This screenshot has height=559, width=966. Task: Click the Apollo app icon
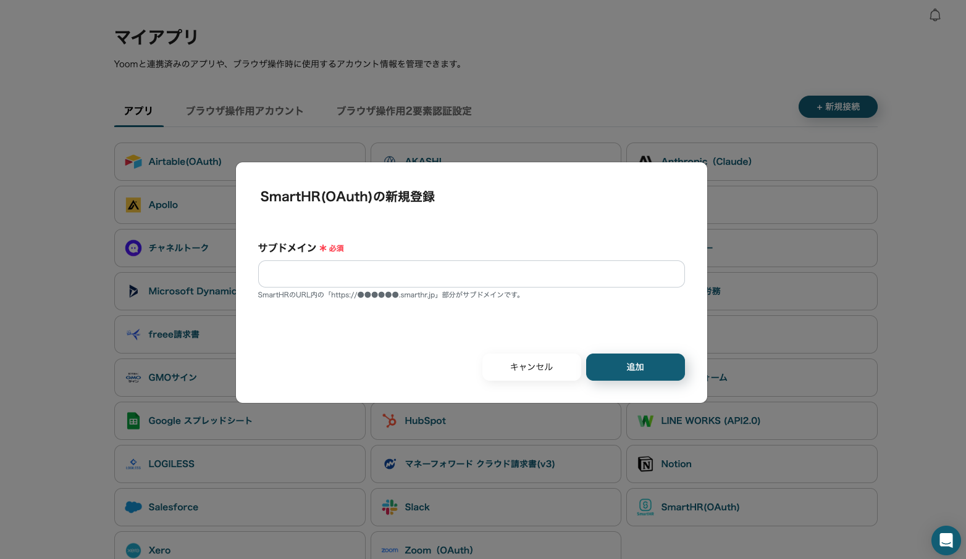click(x=133, y=205)
